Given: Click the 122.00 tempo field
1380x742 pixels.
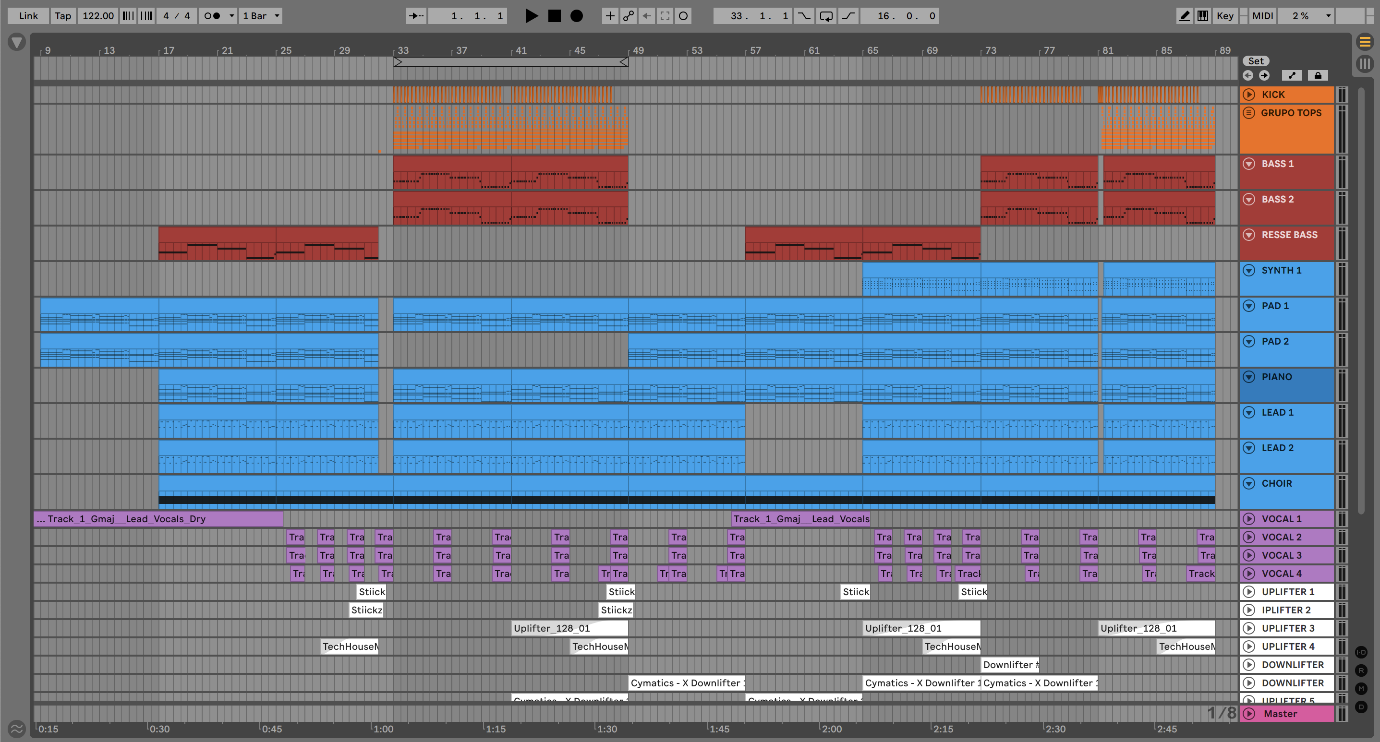Looking at the screenshot, I should pyautogui.click(x=98, y=16).
